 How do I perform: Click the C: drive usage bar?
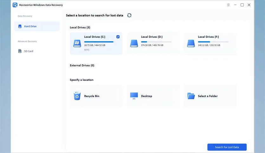99,42
